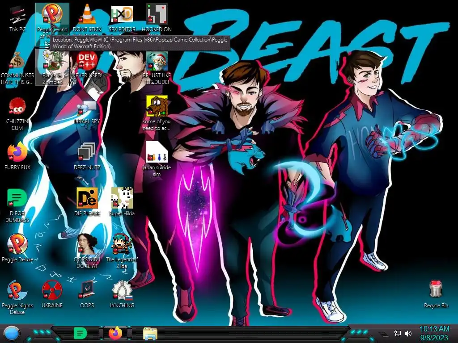The image size is (458, 343).
Task: Switch to Firefox on the taskbar
Action: [115, 333]
